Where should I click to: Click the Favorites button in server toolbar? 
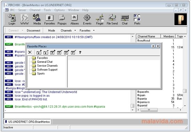pos(85,30)
